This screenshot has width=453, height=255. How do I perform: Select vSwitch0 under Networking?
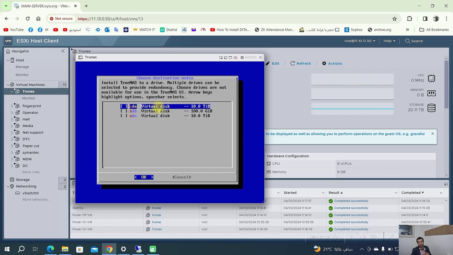(30, 193)
